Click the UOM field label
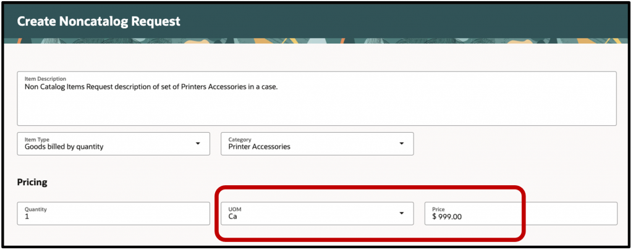Image resolution: width=633 pixels, height=250 pixels. pyautogui.click(x=234, y=209)
